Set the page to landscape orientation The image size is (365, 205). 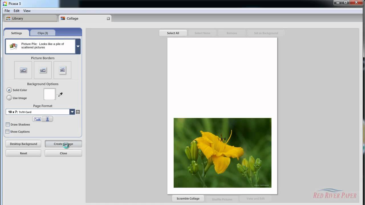coord(38,119)
